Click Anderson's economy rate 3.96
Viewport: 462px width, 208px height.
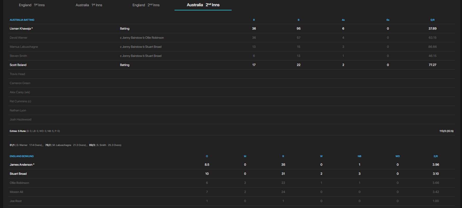tap(436, 165)
